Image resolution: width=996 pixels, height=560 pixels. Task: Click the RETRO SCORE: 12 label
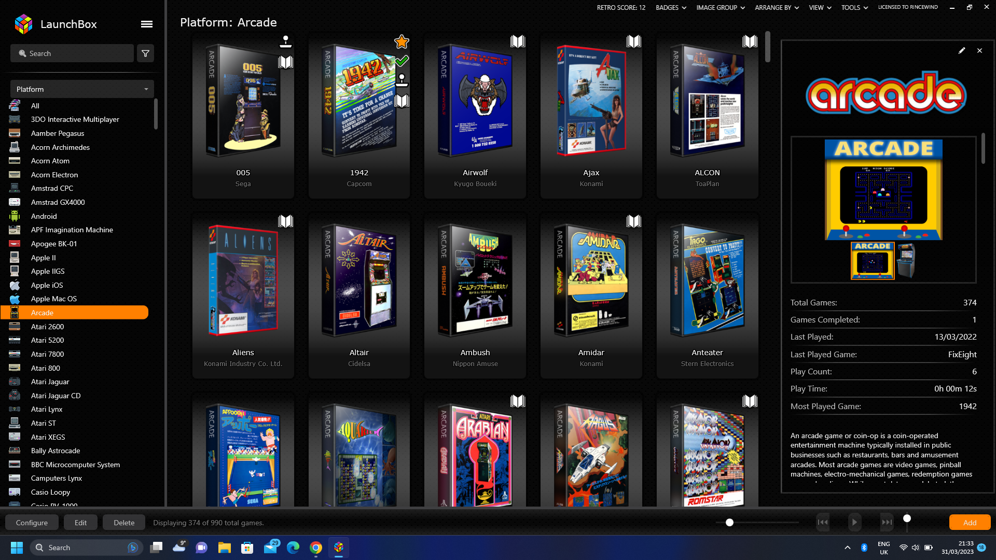point(621,7)
